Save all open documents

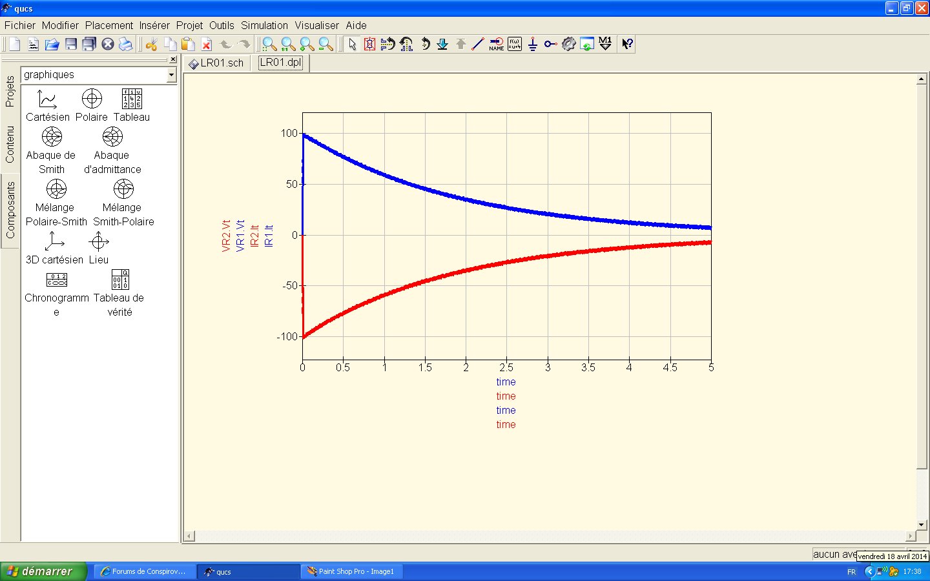coord(89,44)
